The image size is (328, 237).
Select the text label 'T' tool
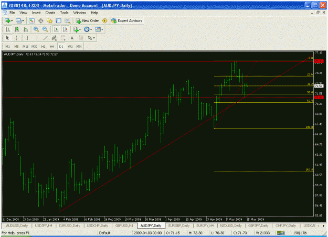pyautogui.click(x=81, y=38)
